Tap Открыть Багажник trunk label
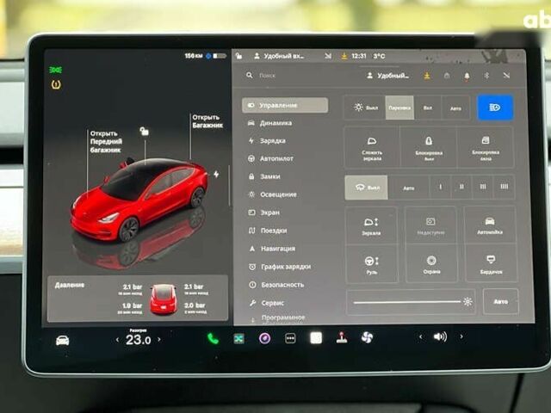Viewport: 551px width, 413px height. (207, 121)
